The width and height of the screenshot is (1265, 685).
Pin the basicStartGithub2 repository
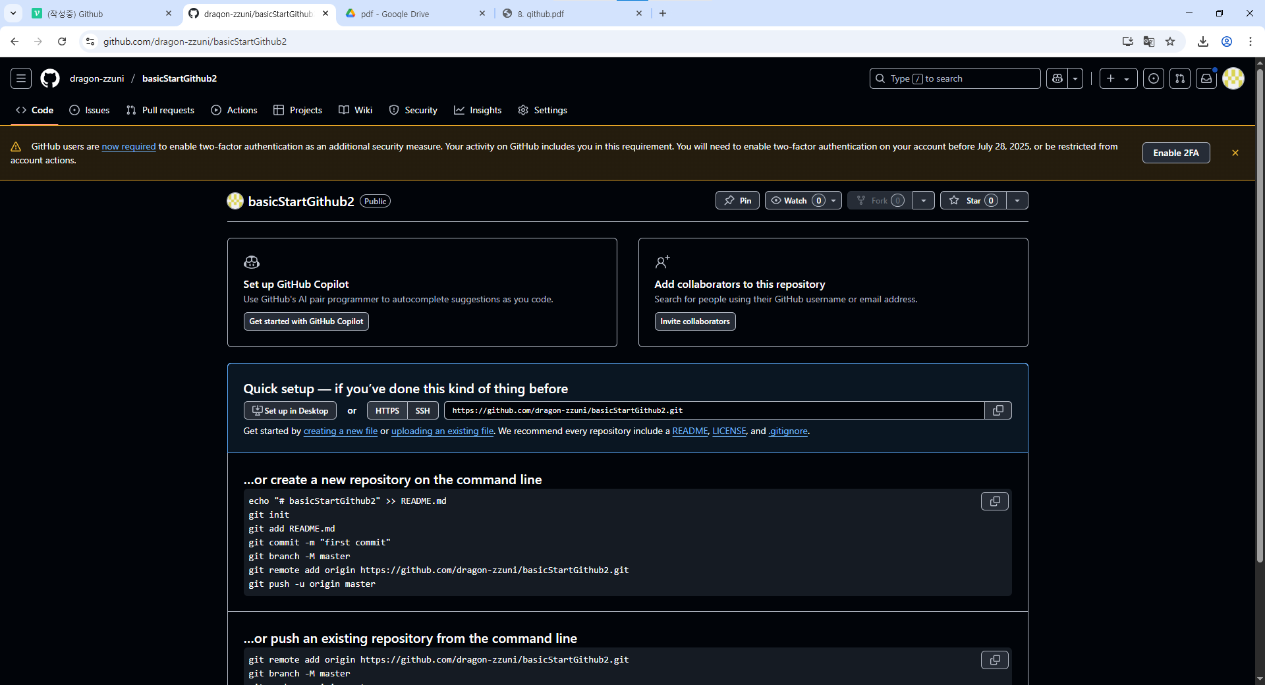[737, 200]
